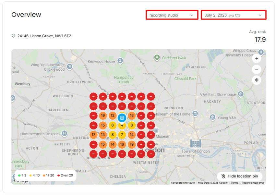
Task: Click the orange 11-20 legend entry
Action: 48,176
